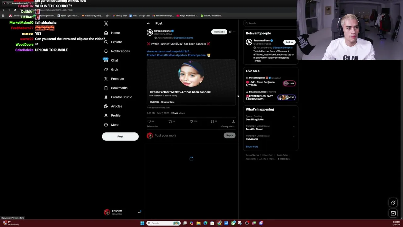
Task: Click the #twitchpartner hashtag
Action: 197,55
